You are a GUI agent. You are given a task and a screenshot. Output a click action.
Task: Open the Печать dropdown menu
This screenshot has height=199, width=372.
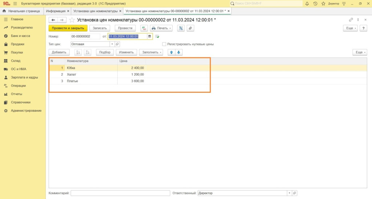click(x=161, y=28)
